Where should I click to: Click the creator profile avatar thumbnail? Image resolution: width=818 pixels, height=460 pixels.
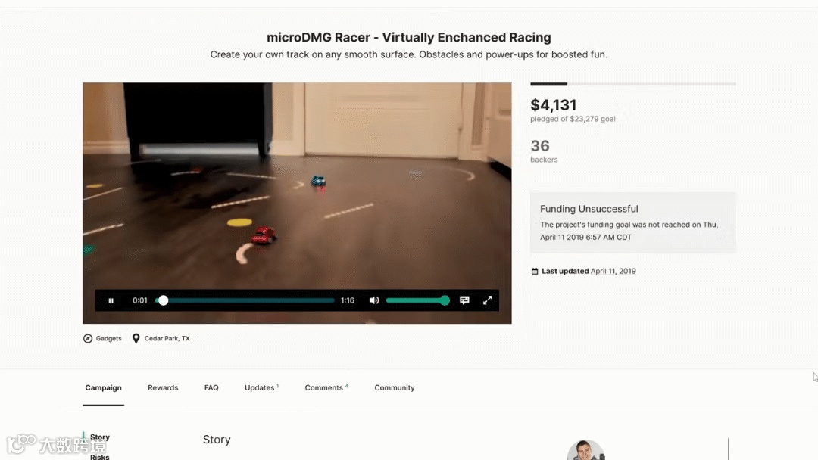(585, 450)
